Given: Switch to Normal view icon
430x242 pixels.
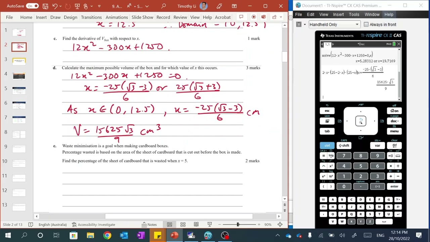Looking at the screenshot, I should (169, 225).
